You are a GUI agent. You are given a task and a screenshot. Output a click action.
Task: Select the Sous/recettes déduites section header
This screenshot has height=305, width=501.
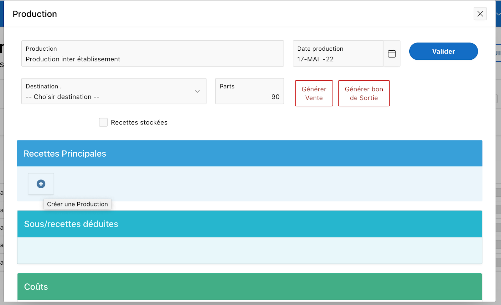[x=250, y=224]
